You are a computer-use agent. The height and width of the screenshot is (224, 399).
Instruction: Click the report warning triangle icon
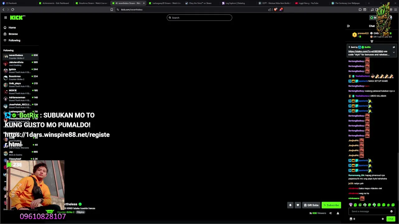(338, 213)
